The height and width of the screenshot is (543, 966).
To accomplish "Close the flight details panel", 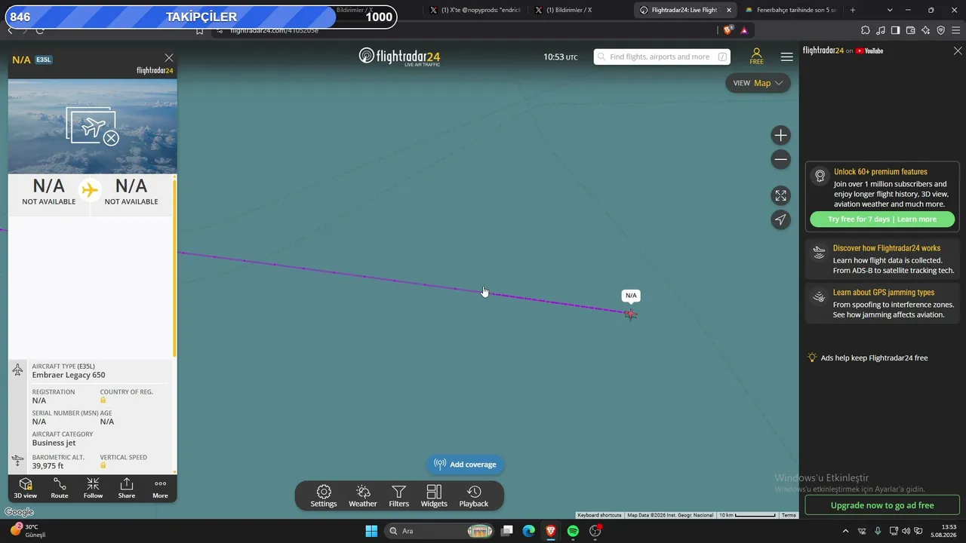I will click(169, 58).
